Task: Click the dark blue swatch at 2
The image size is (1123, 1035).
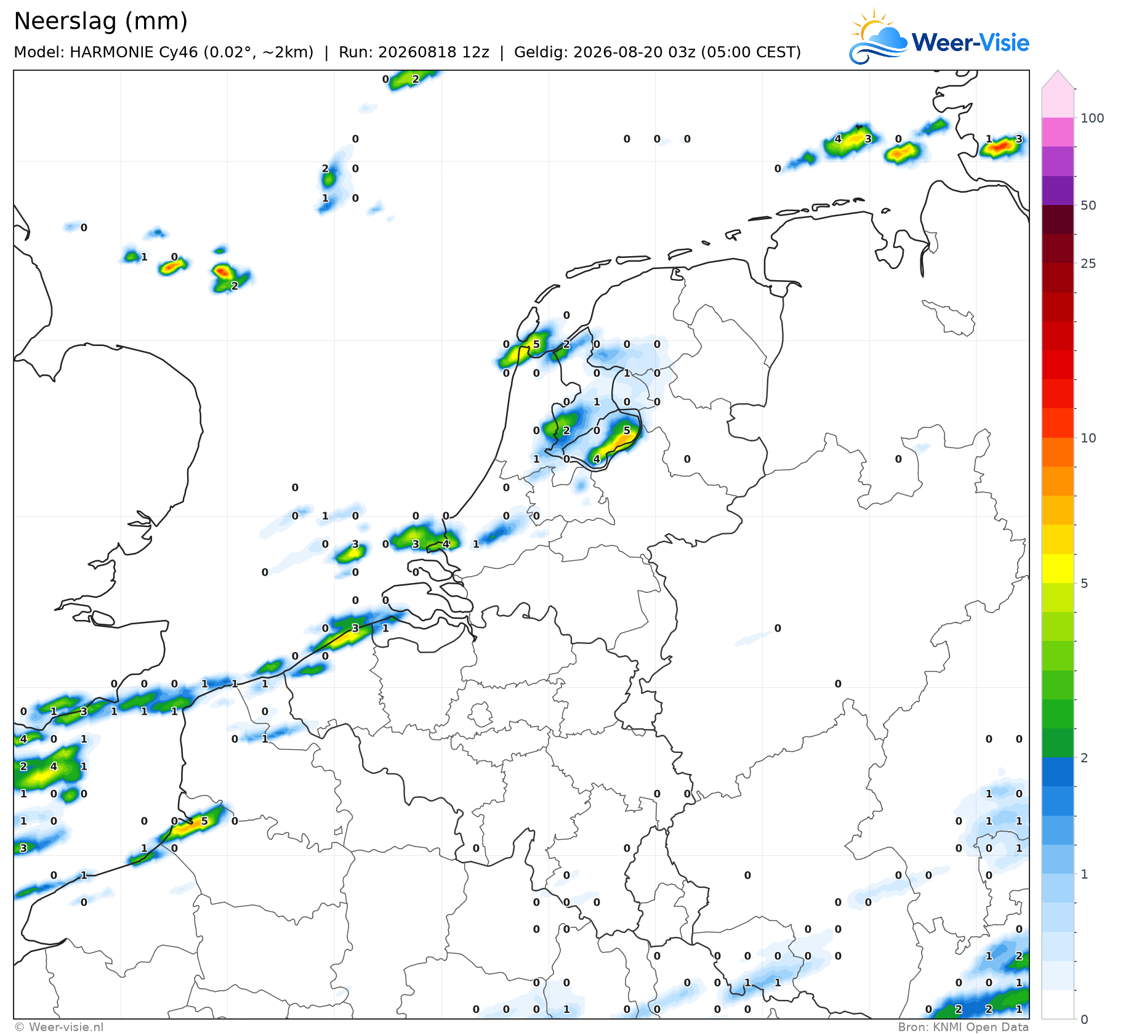Action: click(x=1058, y=772)
